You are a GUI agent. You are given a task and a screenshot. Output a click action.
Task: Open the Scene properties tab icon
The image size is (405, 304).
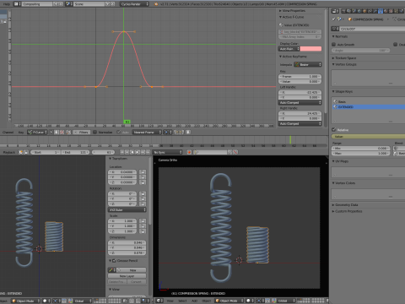click(x=354, y=11)
